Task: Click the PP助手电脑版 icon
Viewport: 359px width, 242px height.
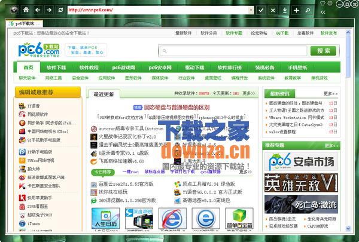Action: [22, 152]
